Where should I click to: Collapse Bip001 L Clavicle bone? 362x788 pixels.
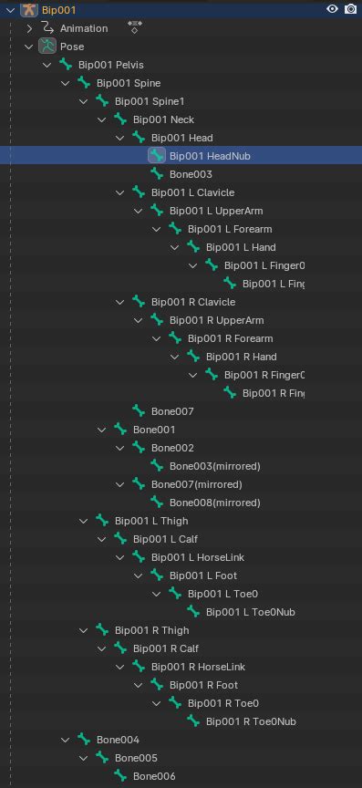[120, 192]
